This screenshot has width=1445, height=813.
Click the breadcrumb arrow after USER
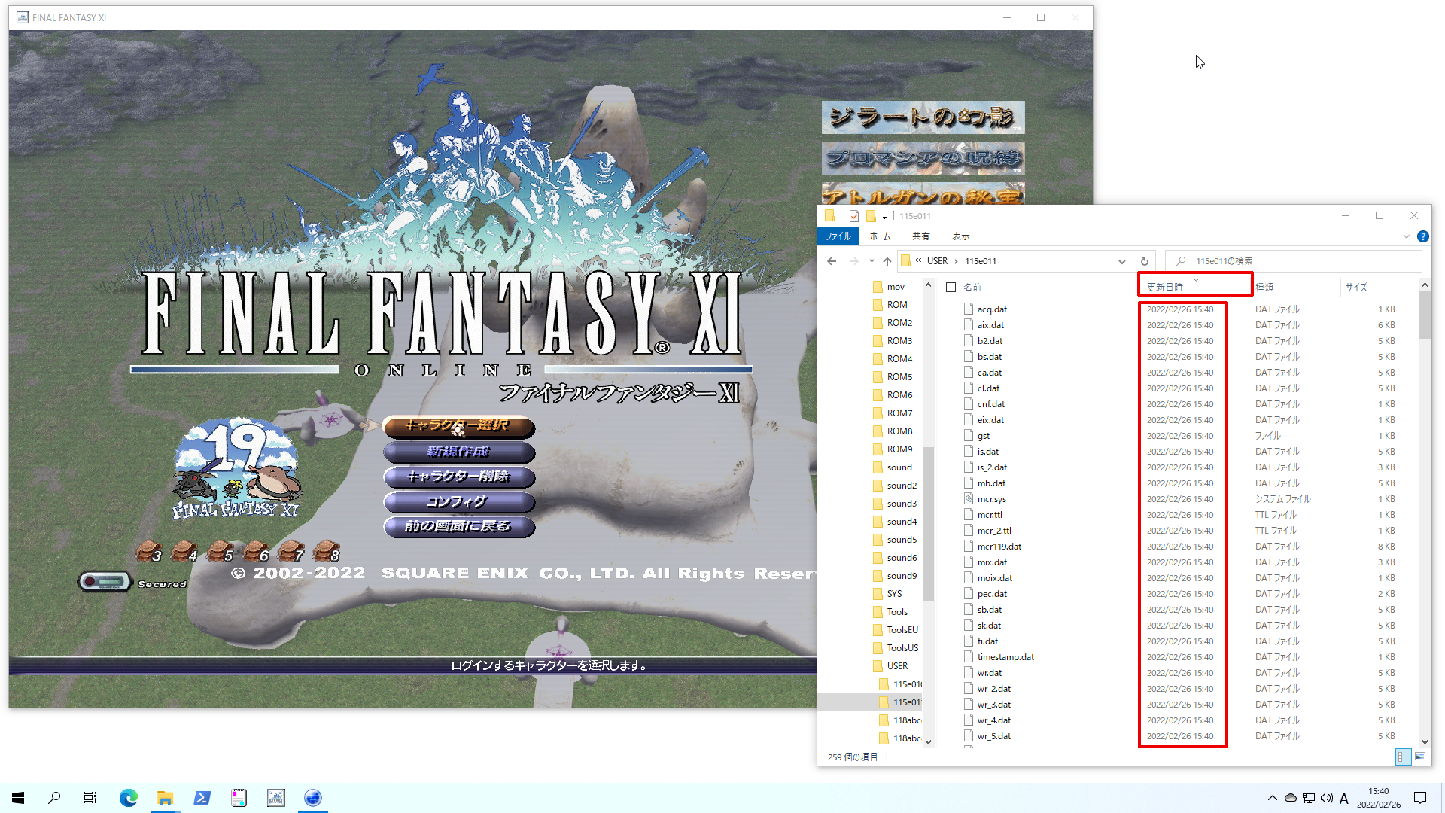pos(956,261)
